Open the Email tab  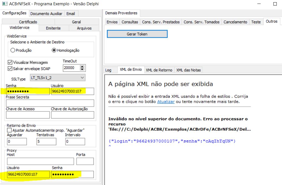pos(71,14)
